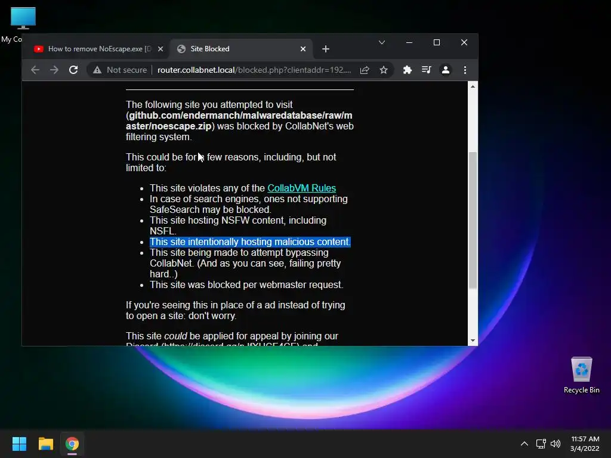Click the scrollbar up arrow

point(473,86)
